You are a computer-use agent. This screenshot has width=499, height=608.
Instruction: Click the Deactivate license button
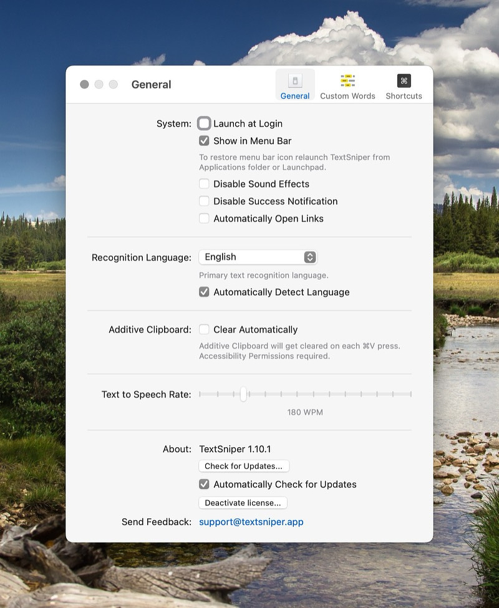click(x=243, y=503)
